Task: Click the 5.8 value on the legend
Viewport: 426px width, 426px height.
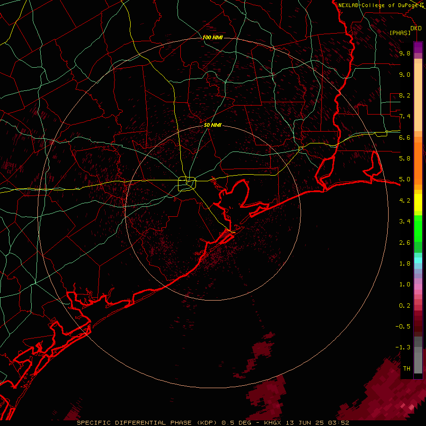Action: pyautogui.click(x=405, y=159)
